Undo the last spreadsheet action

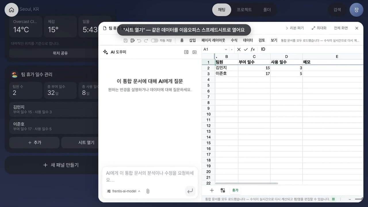coord(139,41)
